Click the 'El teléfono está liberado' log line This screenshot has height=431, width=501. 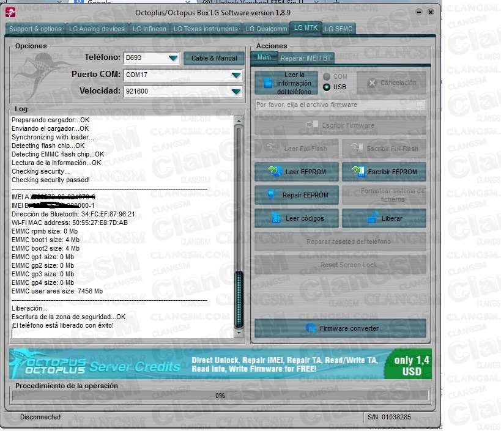point(62,325)
